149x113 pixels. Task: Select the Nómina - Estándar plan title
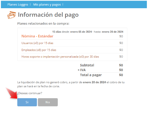37,36
